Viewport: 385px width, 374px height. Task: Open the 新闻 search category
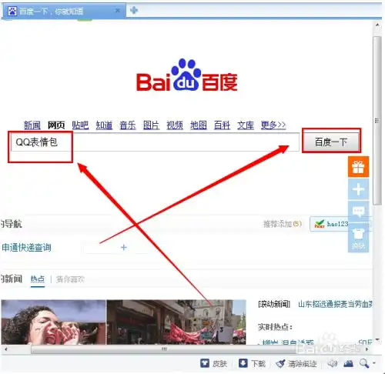click(32, 125)
